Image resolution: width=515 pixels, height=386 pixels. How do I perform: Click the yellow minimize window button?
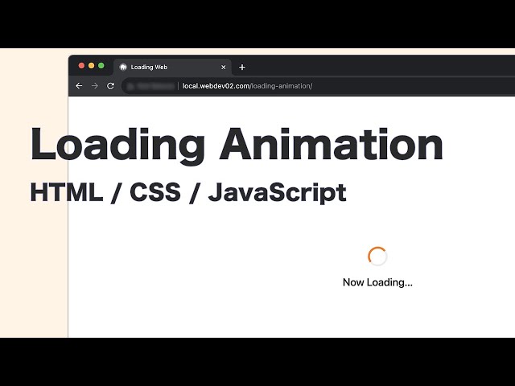click(91, 66)
